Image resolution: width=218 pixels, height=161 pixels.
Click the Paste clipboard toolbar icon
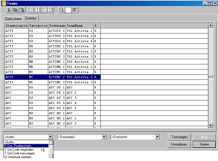click(22, 10)
